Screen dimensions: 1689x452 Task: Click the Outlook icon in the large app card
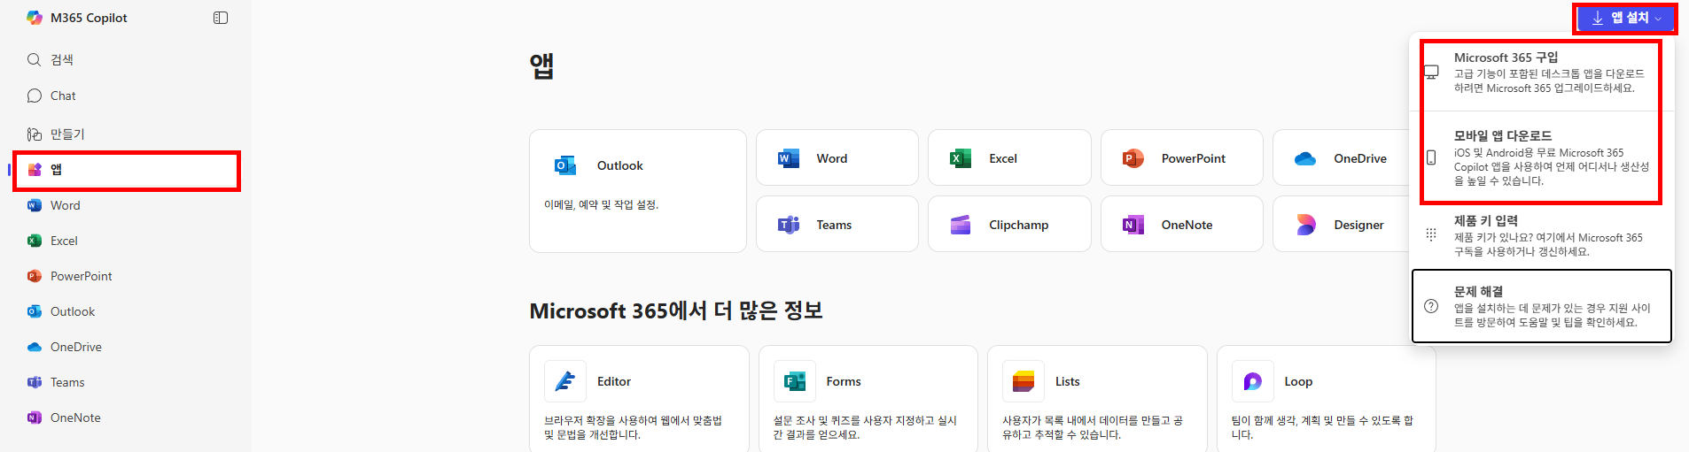(x=564, y=165)
